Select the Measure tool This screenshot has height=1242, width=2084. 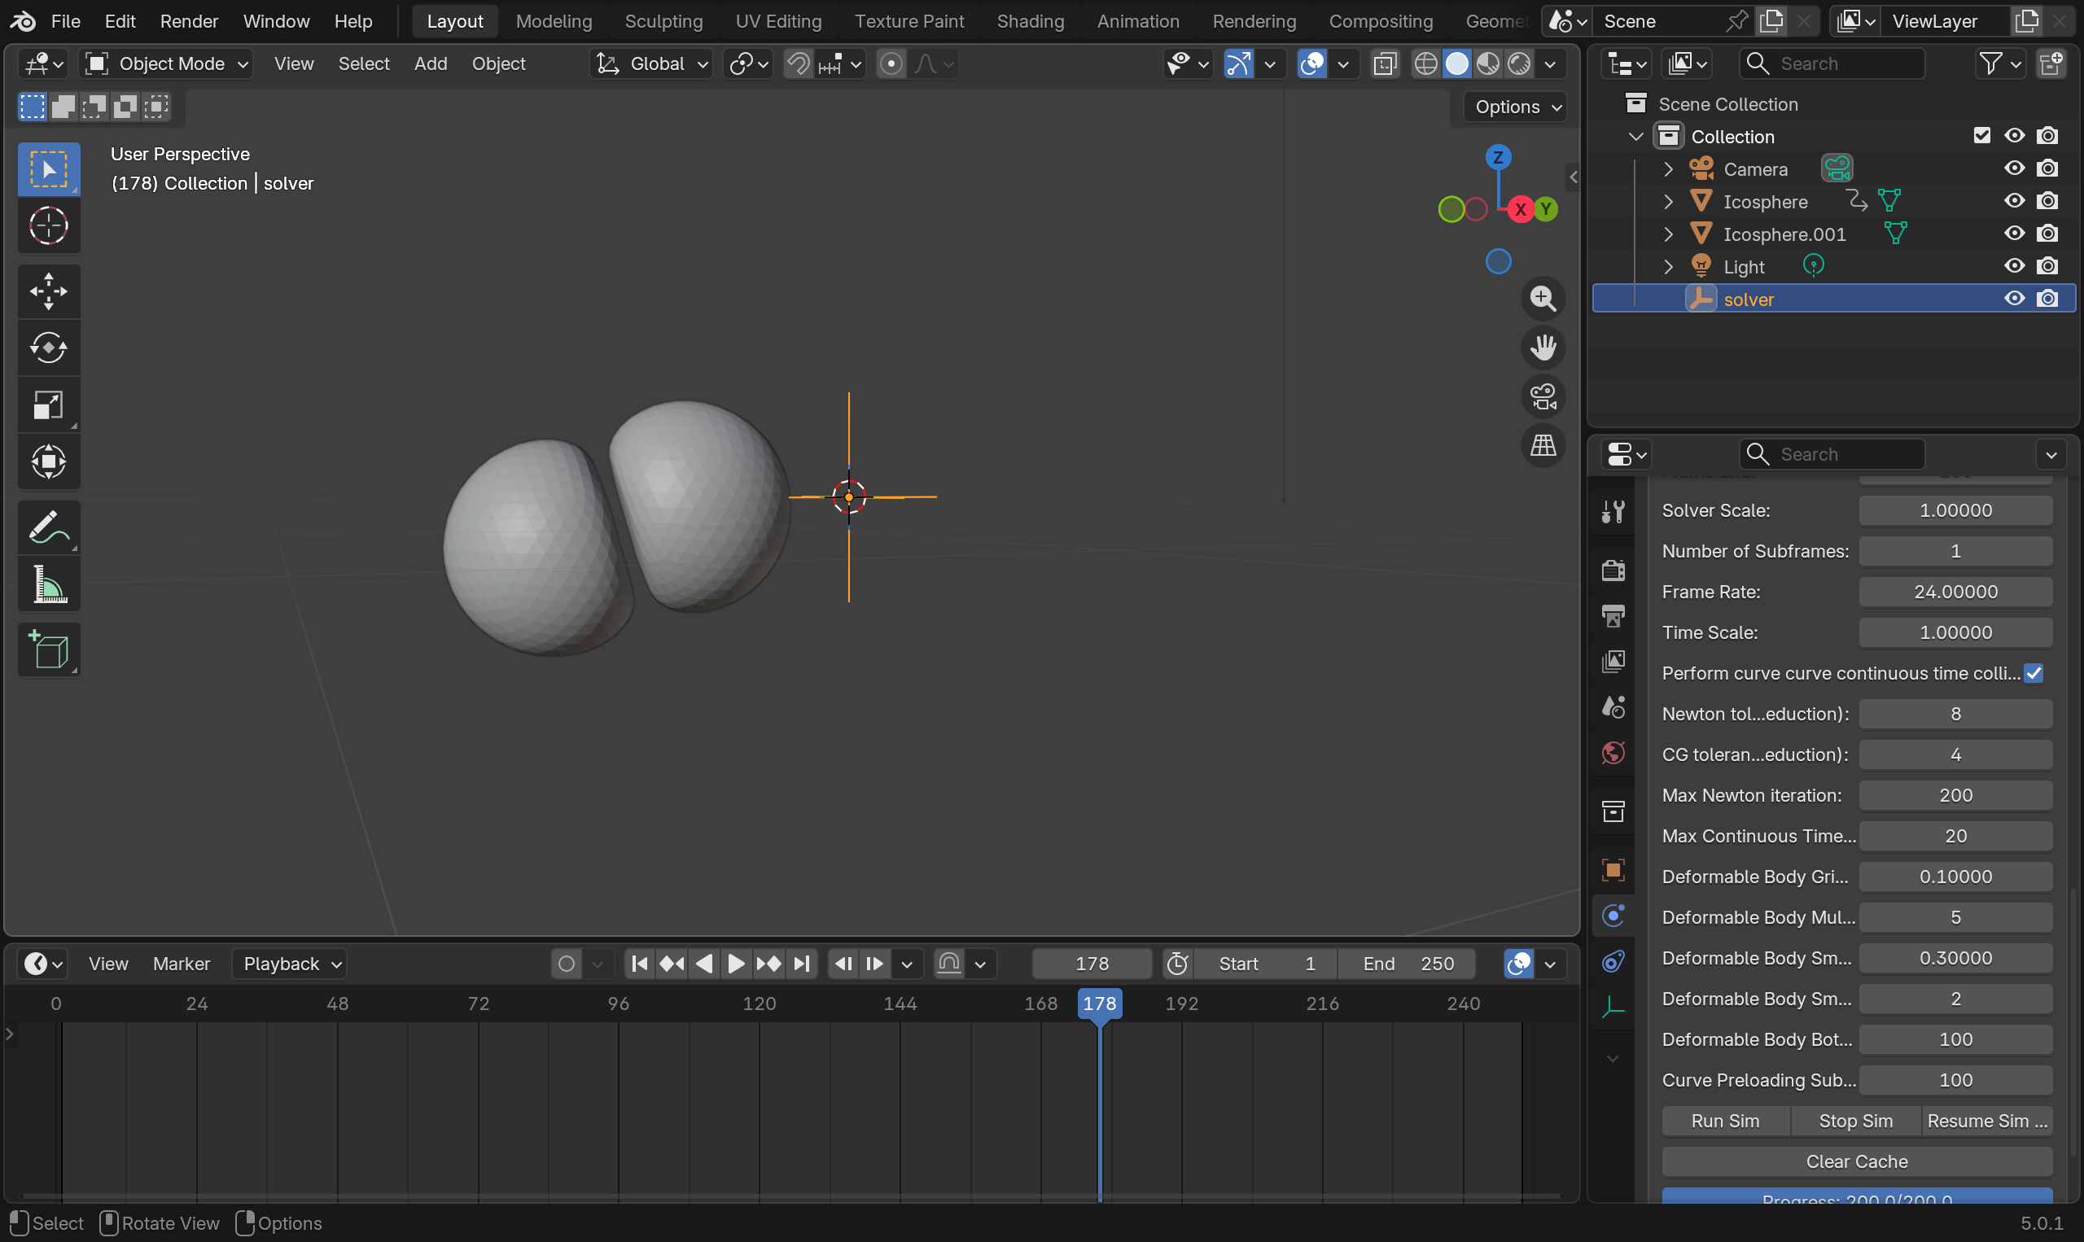pos(49,584)
